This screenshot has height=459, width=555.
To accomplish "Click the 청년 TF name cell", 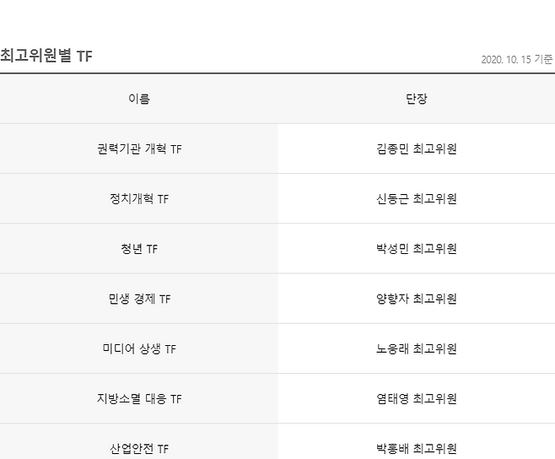I will pos(139,249).
